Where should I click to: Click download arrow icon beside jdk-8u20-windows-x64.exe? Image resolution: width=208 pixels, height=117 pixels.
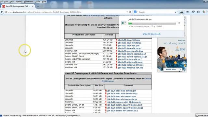point(116,68)
